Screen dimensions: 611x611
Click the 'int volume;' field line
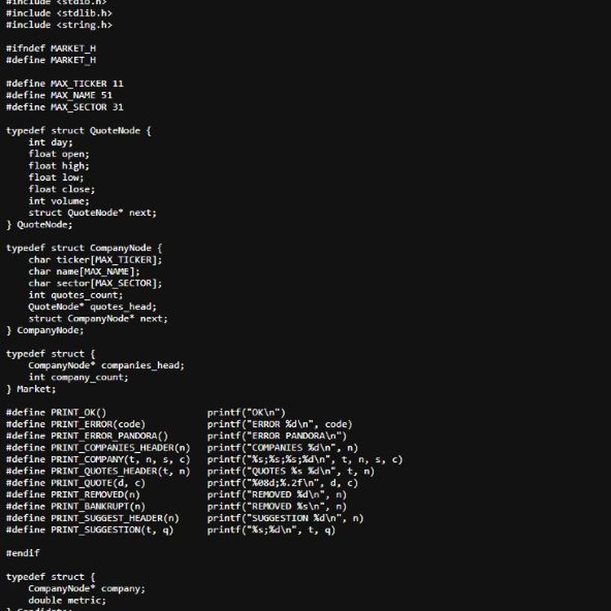pyautogui.click(x=59, y=200)
